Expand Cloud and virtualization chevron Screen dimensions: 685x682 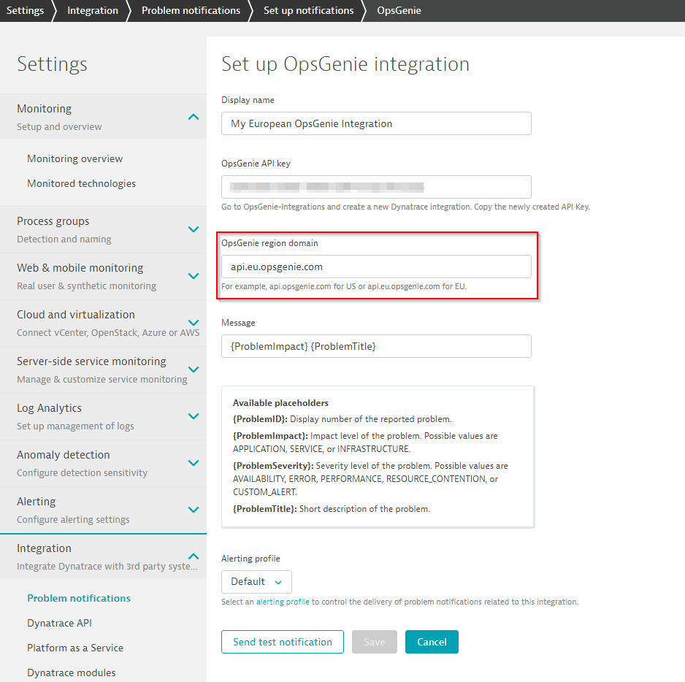pyautogui.click(x=193, y=323)
